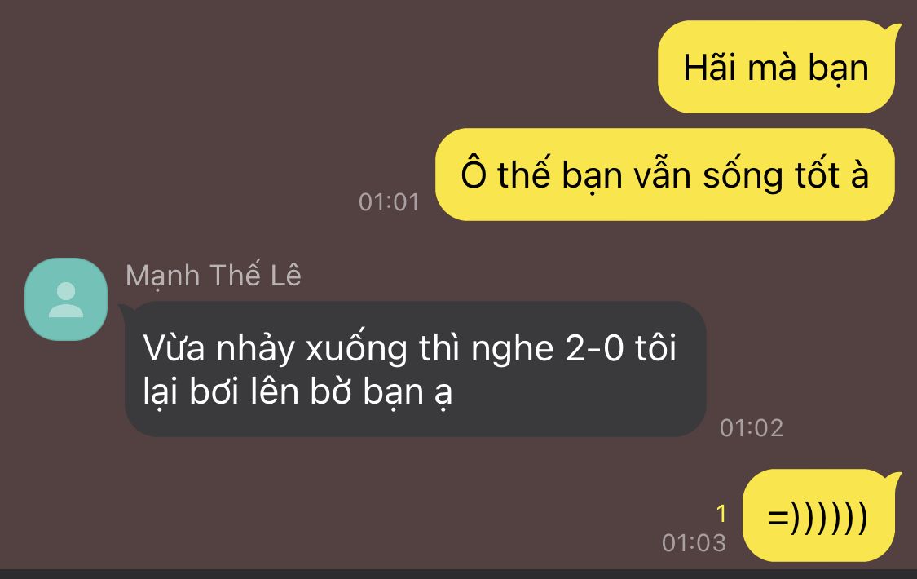917x579 pixels.
Task: Click the 01:02 timestamp beside gray message
Action: pyautogui.click(x=752, y=428)
